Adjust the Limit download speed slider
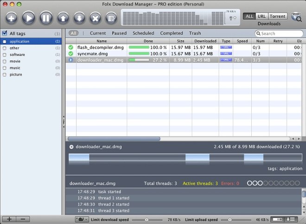This screenshot has width=306, height=224. point(147,220)
